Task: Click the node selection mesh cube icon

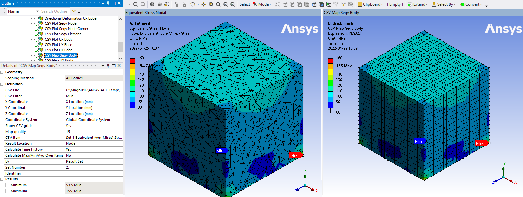Action: [x=314, y=4]
